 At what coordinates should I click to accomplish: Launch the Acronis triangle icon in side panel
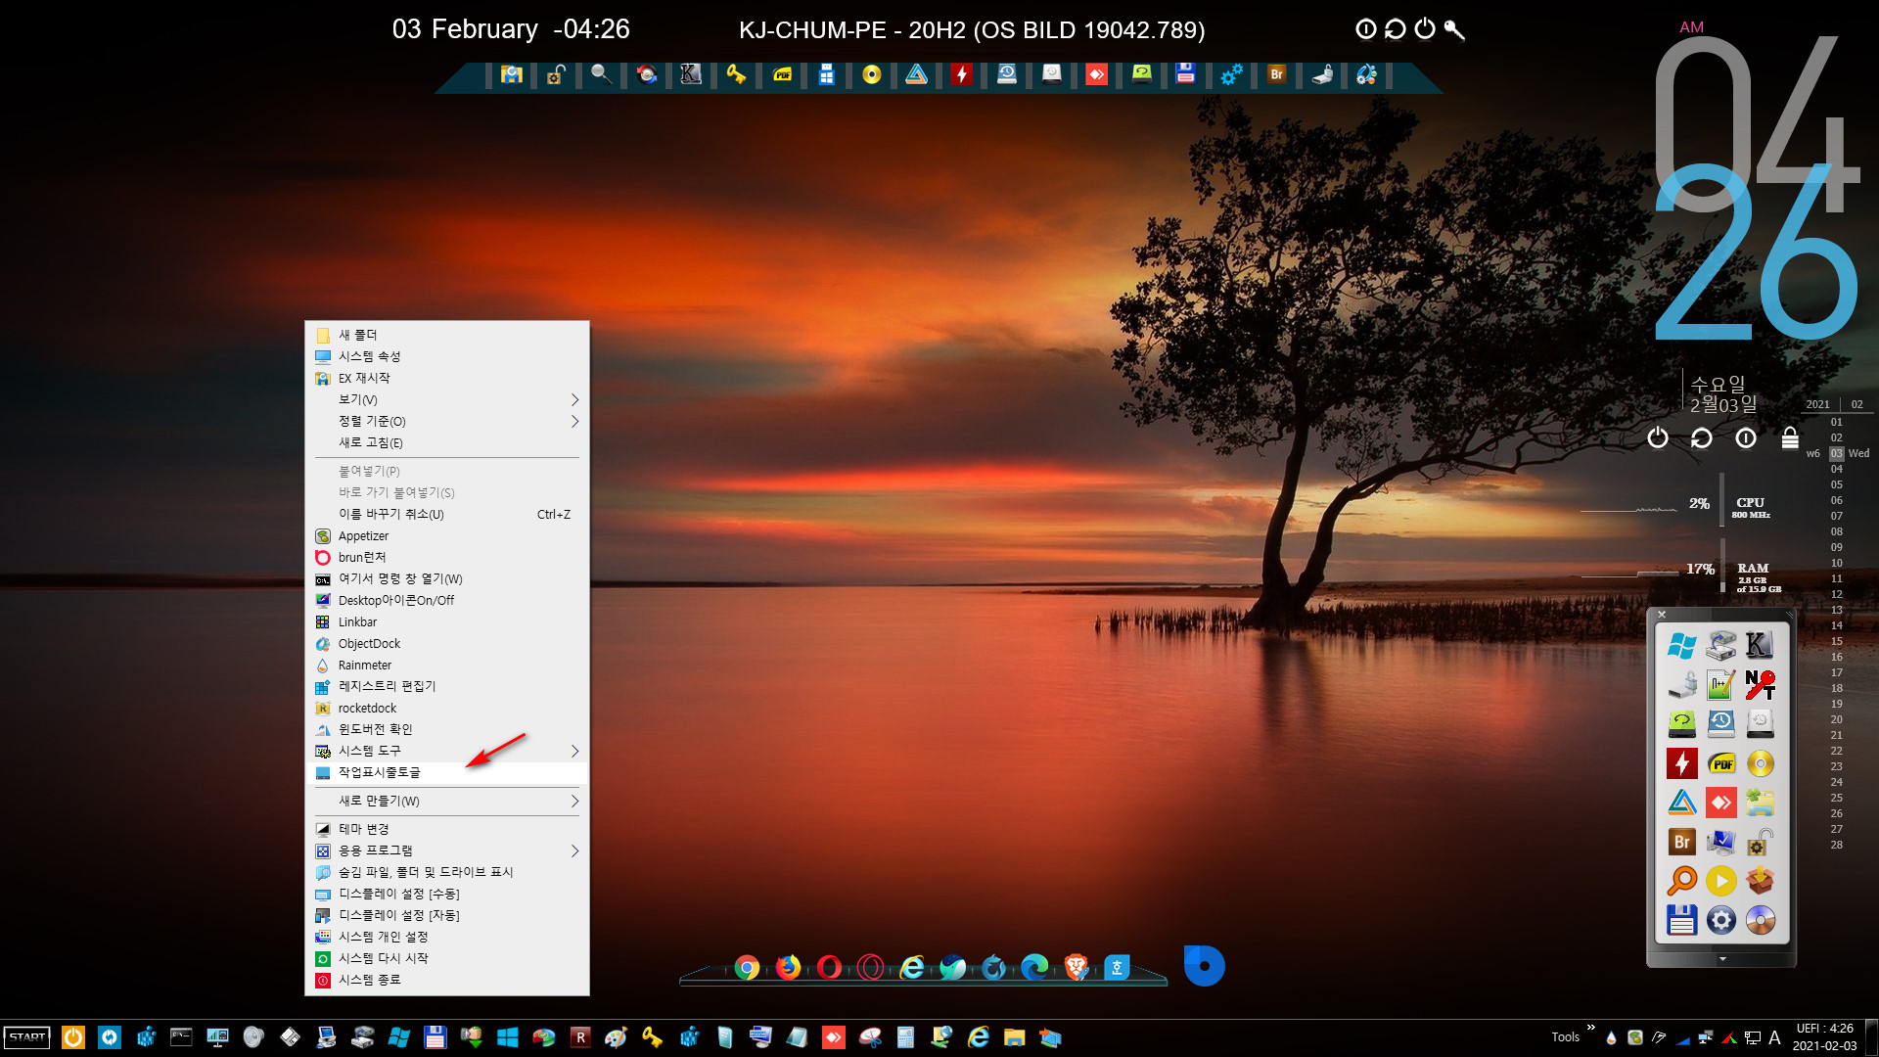click(x=1681, y=803)
